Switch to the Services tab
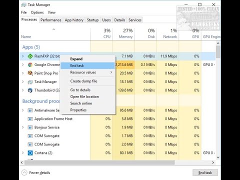The image size is (240, 180). point(135,20)
